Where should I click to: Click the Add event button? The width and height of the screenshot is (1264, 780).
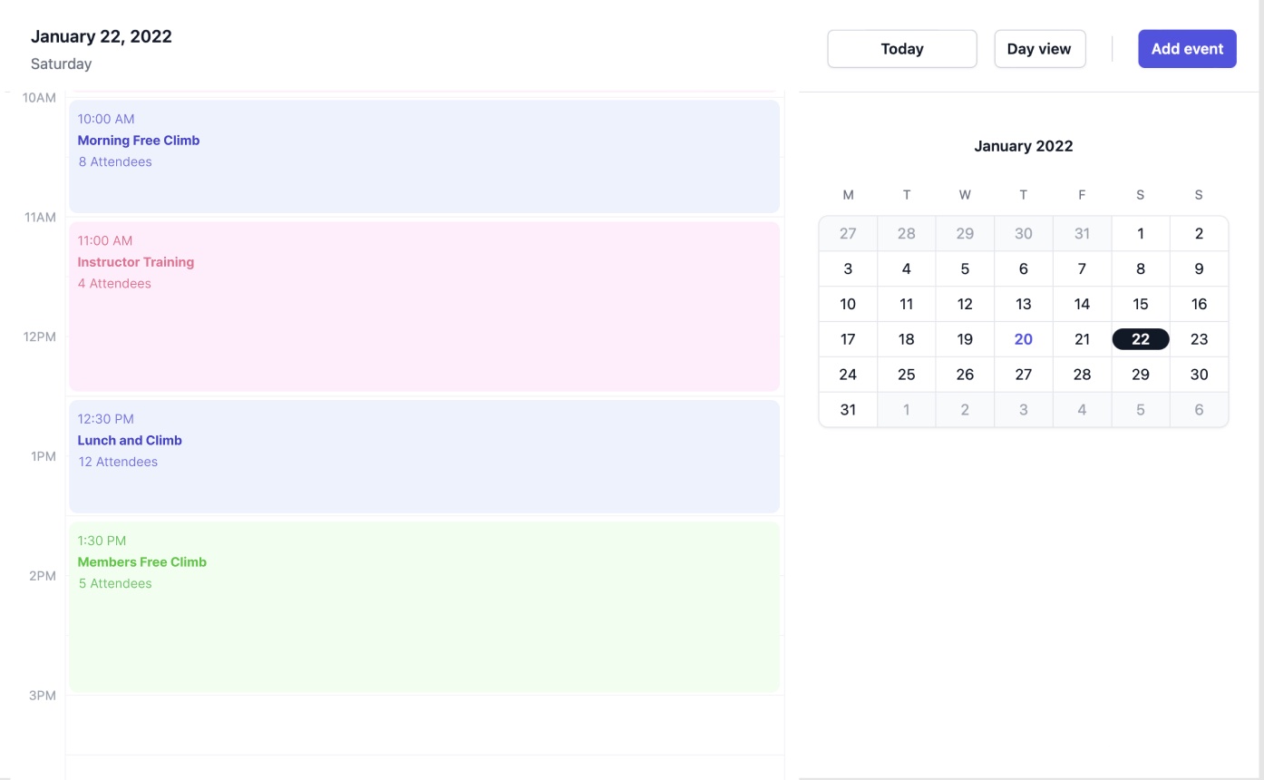(1187, 48)
